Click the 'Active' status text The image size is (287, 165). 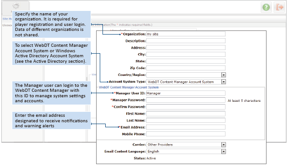(x=151, y=158)
